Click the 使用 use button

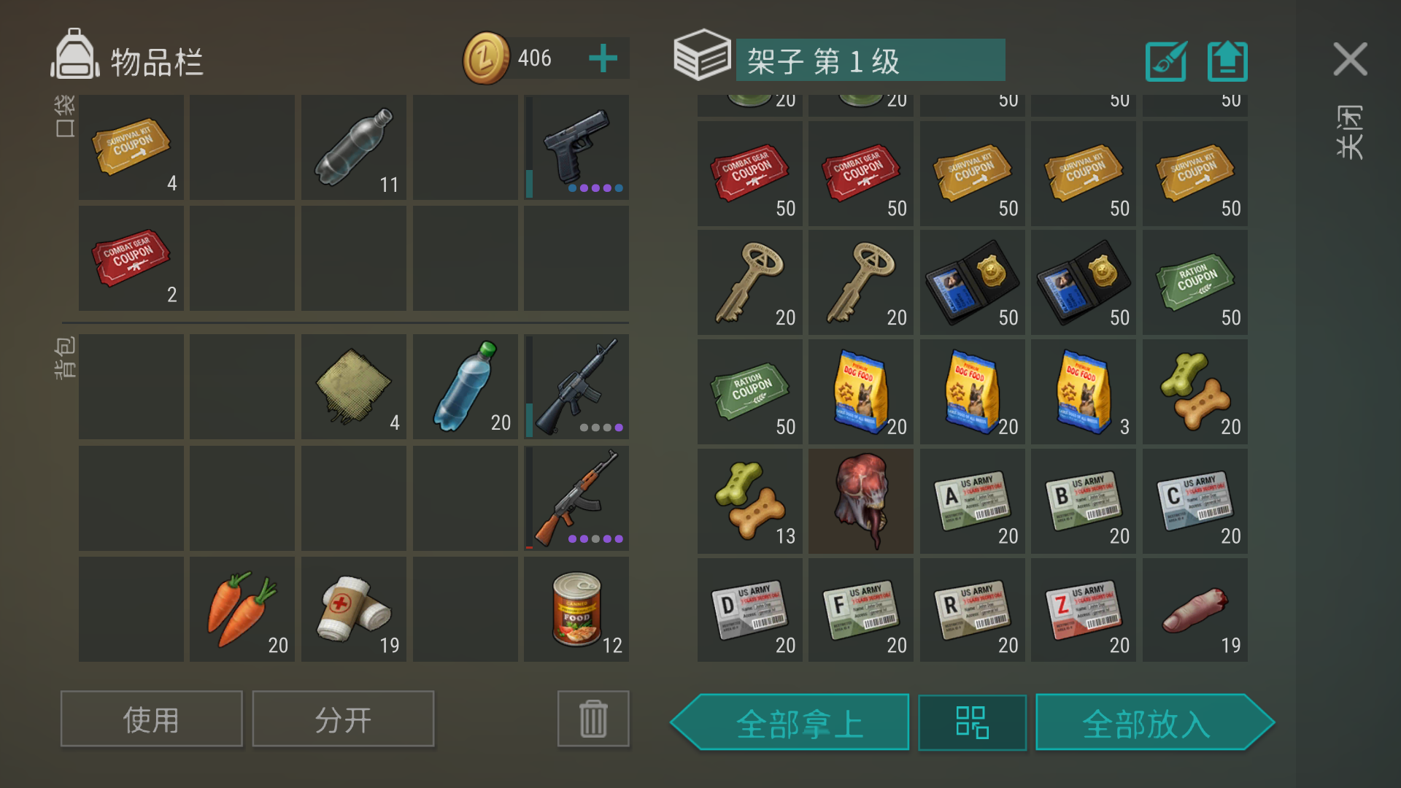[152, 719]
